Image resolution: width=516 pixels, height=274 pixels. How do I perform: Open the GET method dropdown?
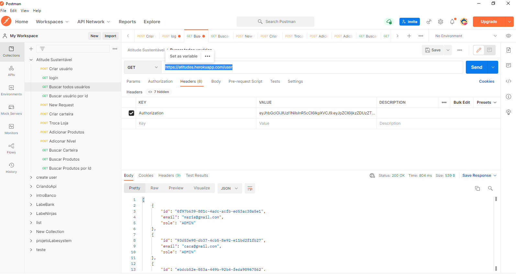143,67
